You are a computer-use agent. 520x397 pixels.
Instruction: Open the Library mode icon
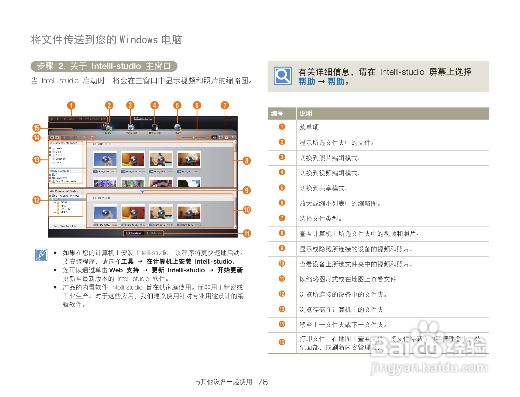point(107,127)
